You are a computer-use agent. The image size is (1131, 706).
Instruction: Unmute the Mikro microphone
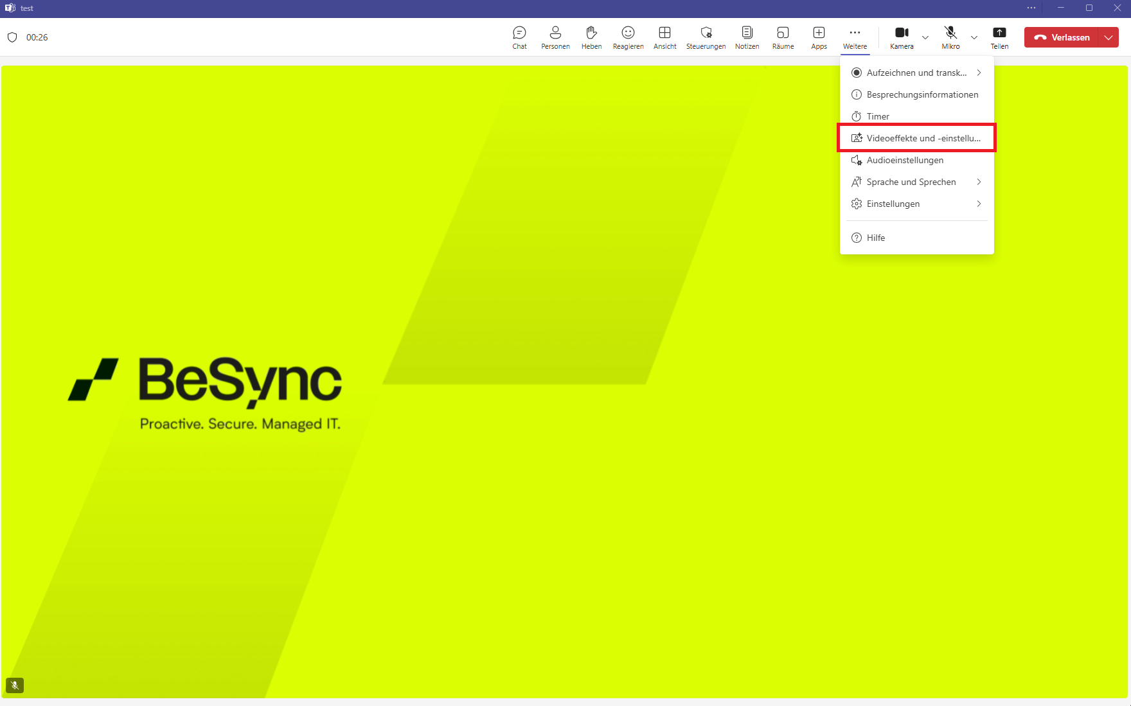[x=950, y=37]
